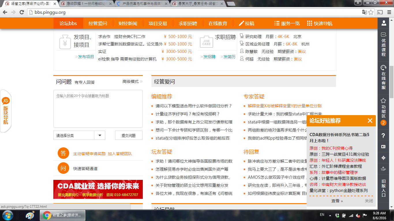The image size is (394, 221).
Task: Switch to the 悬赏大厅 browser tab
Action: [198, 4]
